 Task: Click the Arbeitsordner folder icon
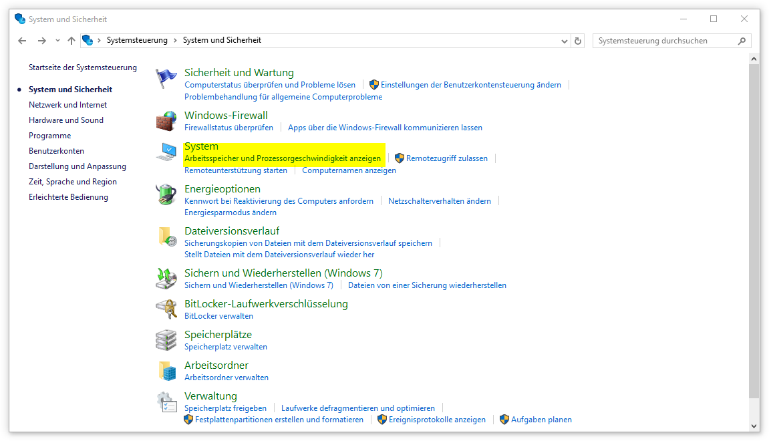pyautogui.click(x=167, y=371)
